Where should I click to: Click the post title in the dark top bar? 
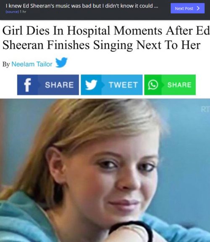coord(82,6)
